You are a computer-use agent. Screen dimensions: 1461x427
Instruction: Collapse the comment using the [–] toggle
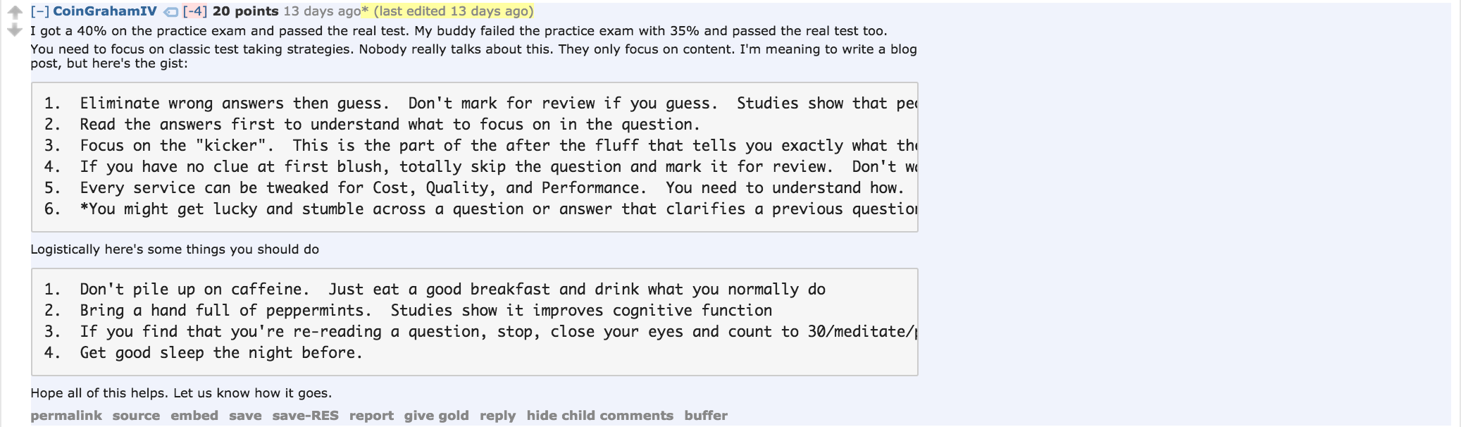[39, 11]
